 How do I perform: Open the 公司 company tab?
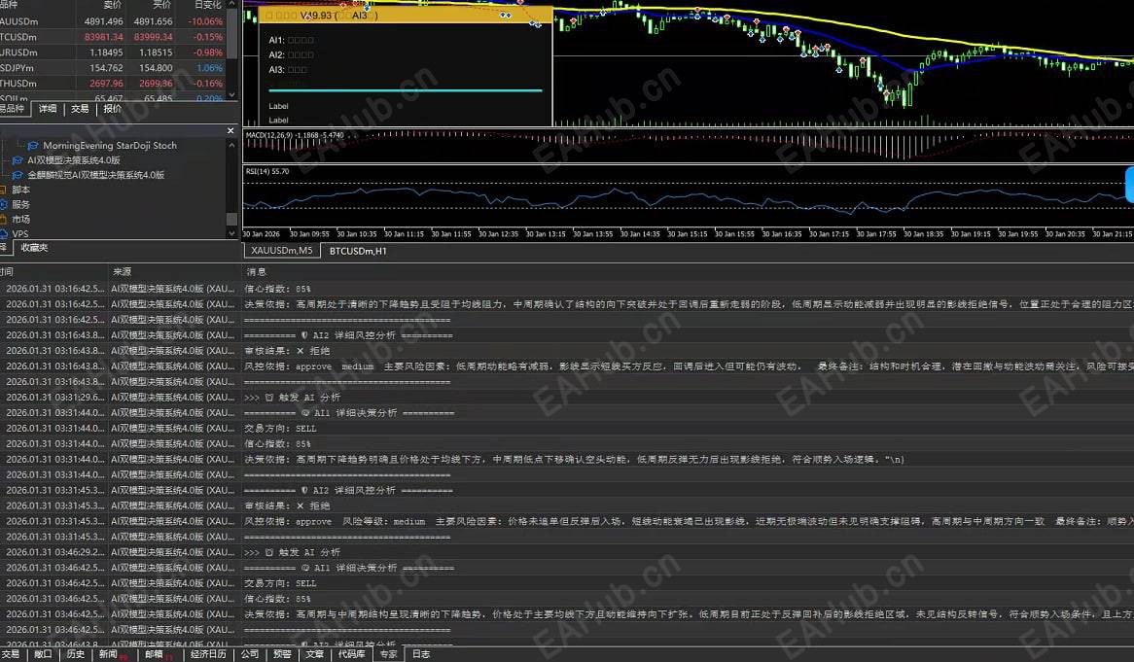(250, 654)
